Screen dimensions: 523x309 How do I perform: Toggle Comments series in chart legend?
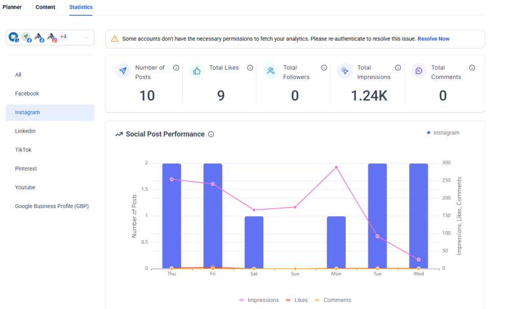pyautogui.click(x=332, y=300)
